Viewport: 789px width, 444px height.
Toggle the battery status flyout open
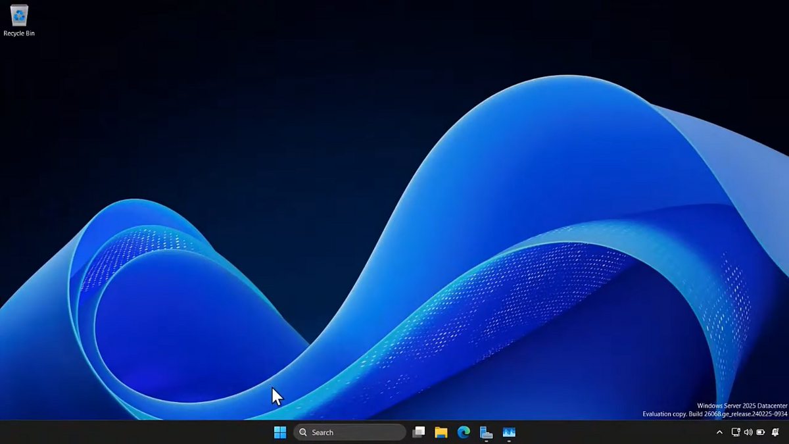(761, 432)
